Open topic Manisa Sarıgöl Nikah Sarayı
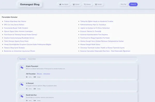The image size is (155, 102). click(90, 44)
